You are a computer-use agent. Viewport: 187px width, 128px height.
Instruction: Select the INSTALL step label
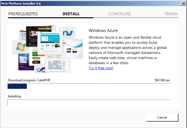pyautogui.click(x=71, y=14)
